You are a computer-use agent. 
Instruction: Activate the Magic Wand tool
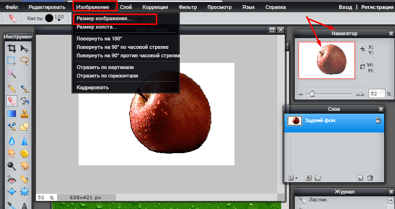[x=12, y=74]
